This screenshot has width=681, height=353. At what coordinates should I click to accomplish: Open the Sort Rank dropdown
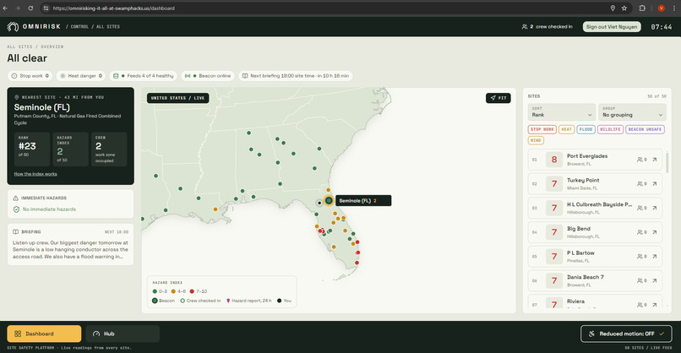point(562,112)
